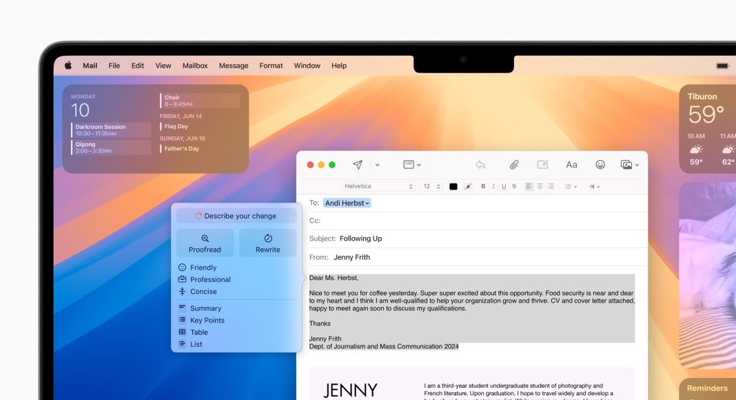The width and height of the screenshot is (736, 400).
Task: Open the Reminders widget
Action: [707, 389]
